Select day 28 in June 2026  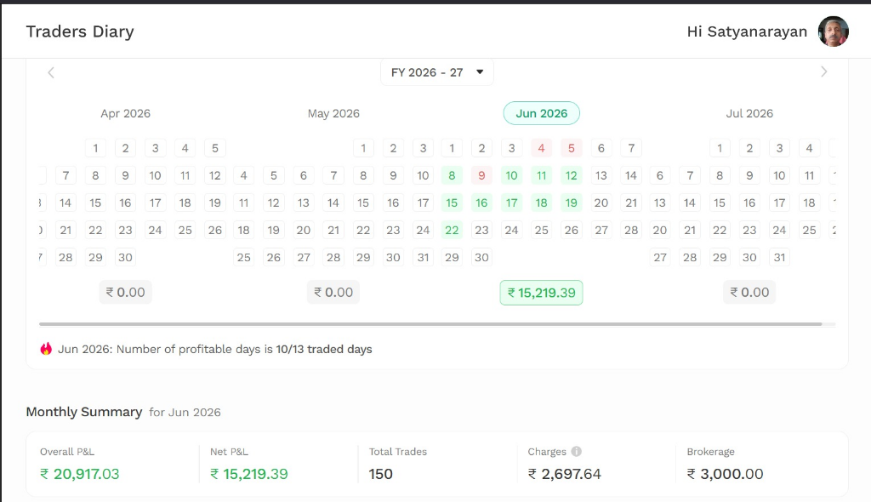pos(631,230)
